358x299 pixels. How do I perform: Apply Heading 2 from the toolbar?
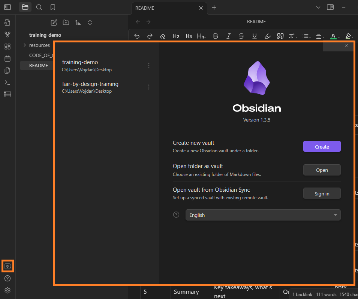(x=176, y=36)
